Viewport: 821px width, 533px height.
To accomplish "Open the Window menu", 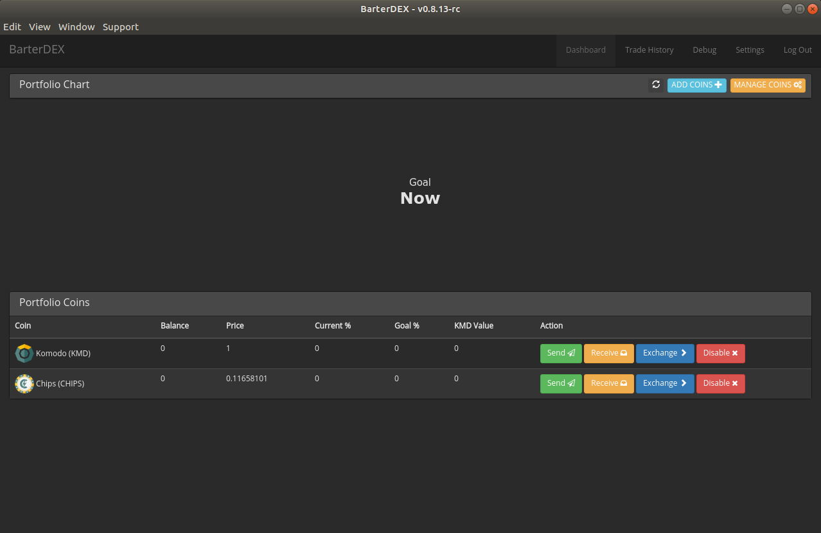I will [x=76, y=27].
